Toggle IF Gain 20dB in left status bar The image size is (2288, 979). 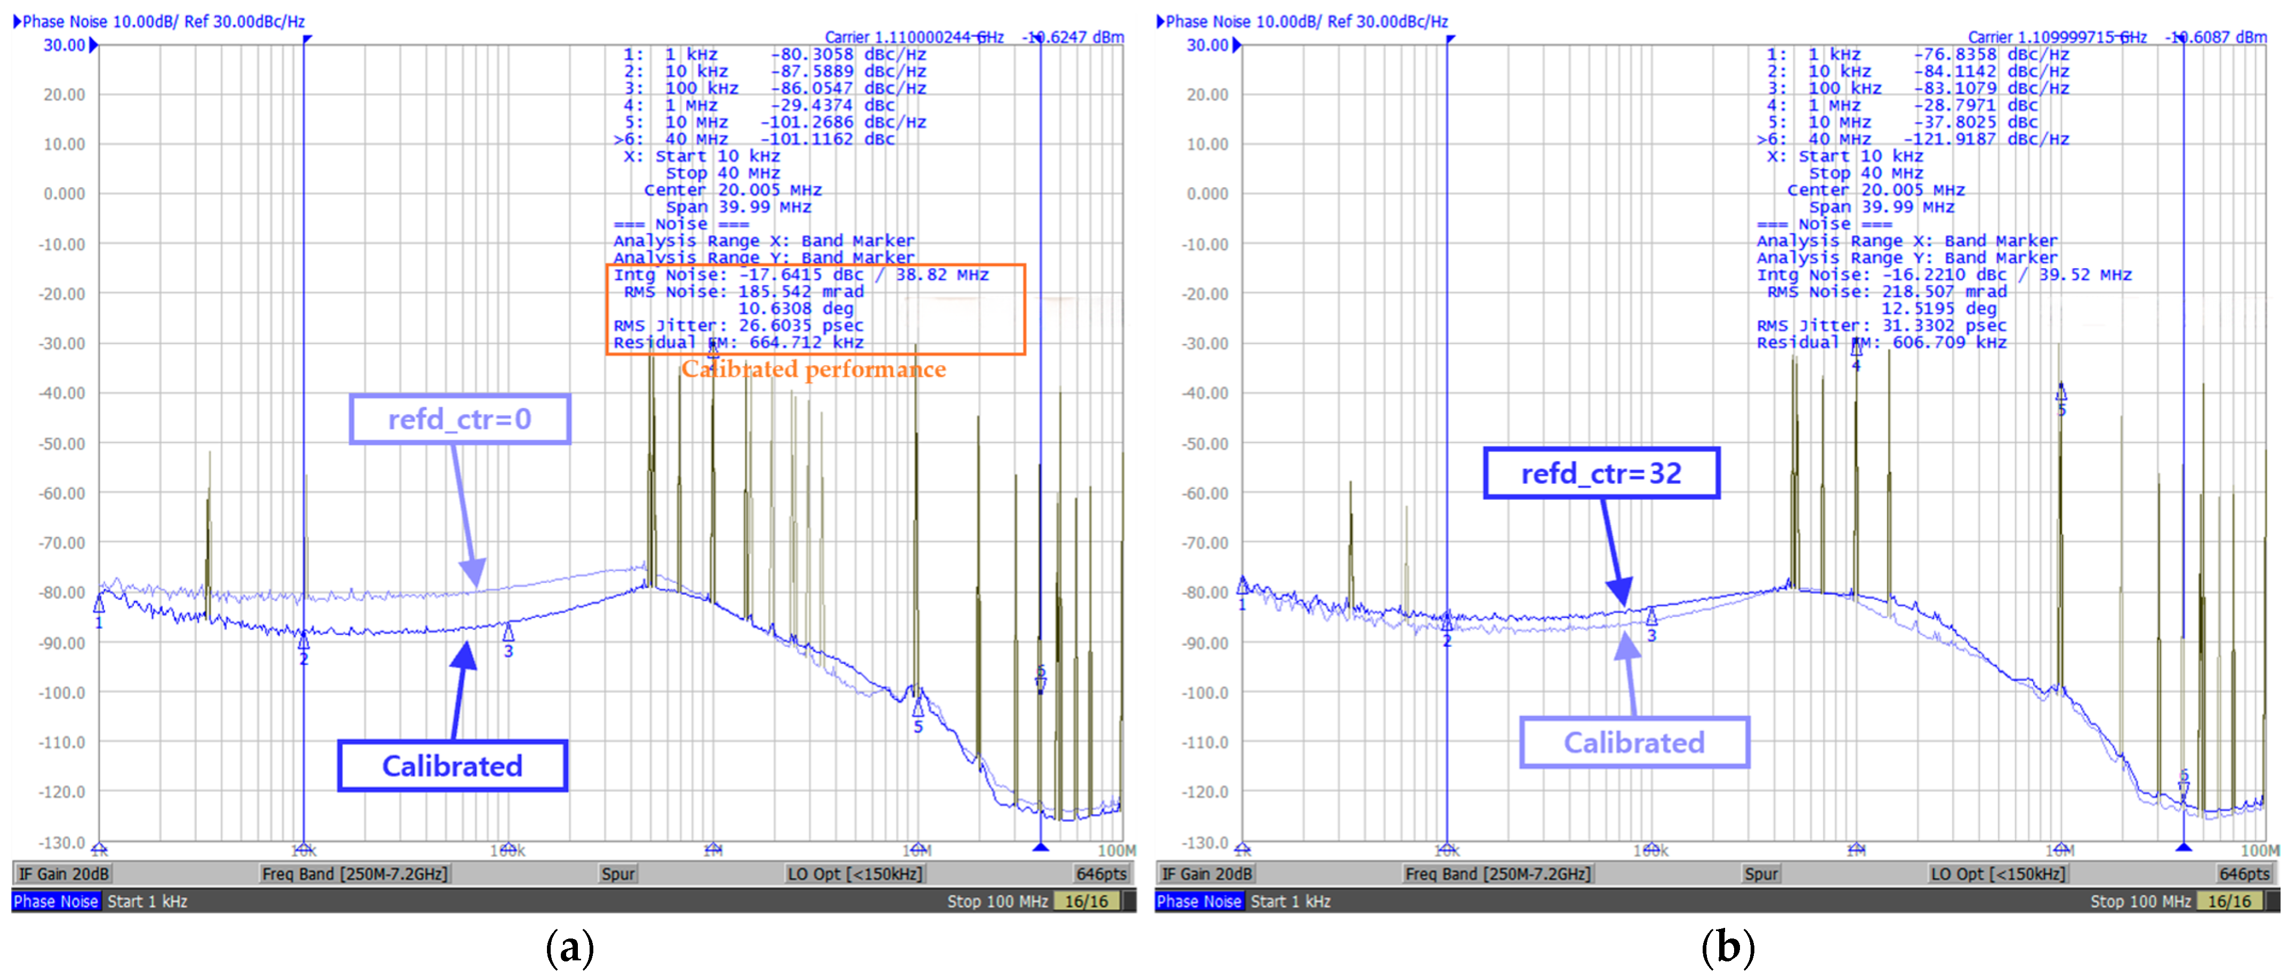click(x=63, y=873)
